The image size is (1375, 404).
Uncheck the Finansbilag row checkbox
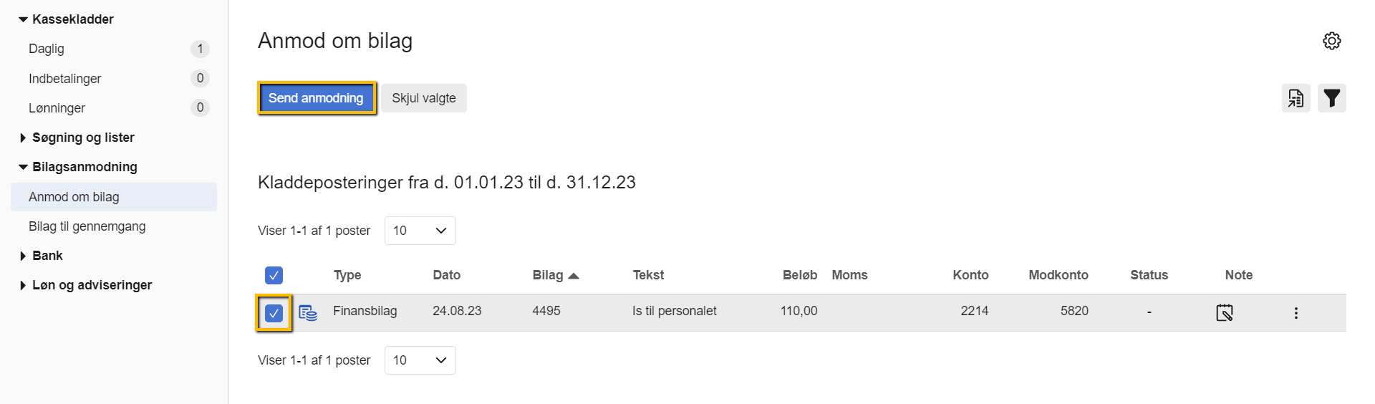point(274,313)
